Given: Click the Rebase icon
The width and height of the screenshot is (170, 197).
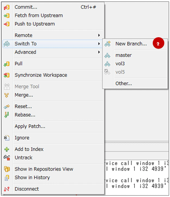Looking at the screenshot, I should [x=6, y=115].
